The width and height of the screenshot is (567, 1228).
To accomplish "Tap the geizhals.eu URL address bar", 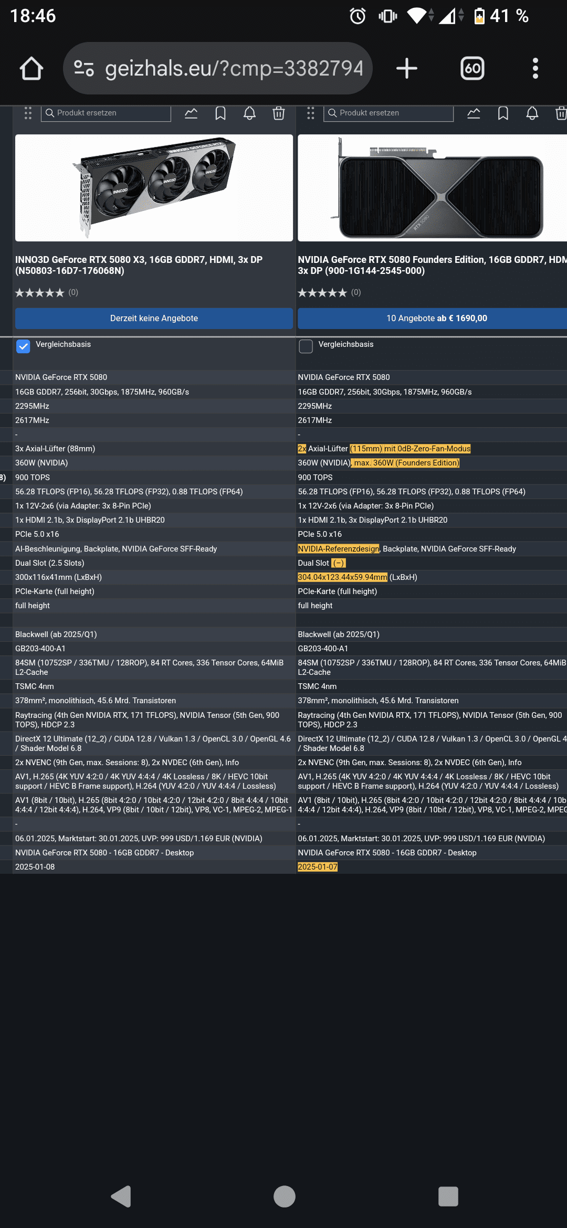I will point(234,69).
